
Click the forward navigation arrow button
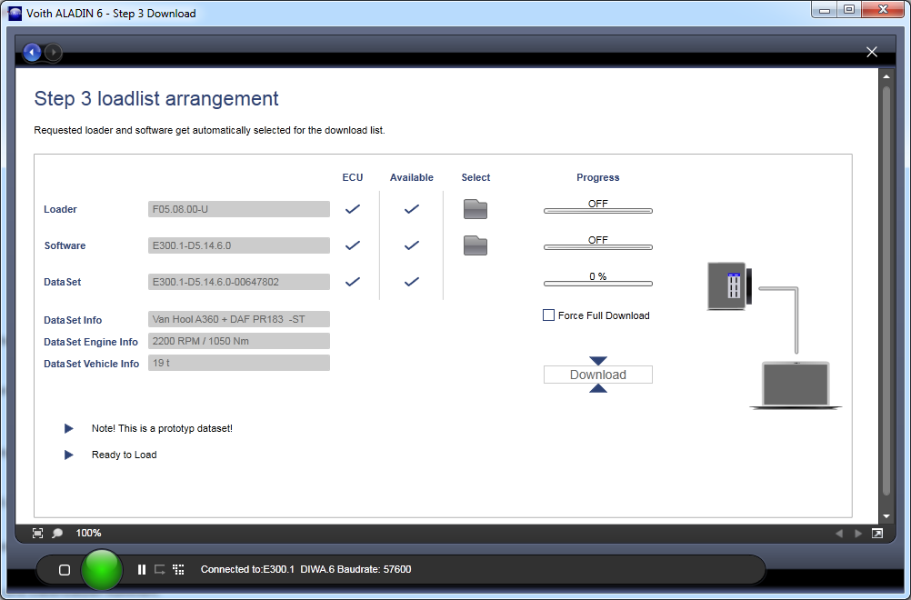(53, 53)
